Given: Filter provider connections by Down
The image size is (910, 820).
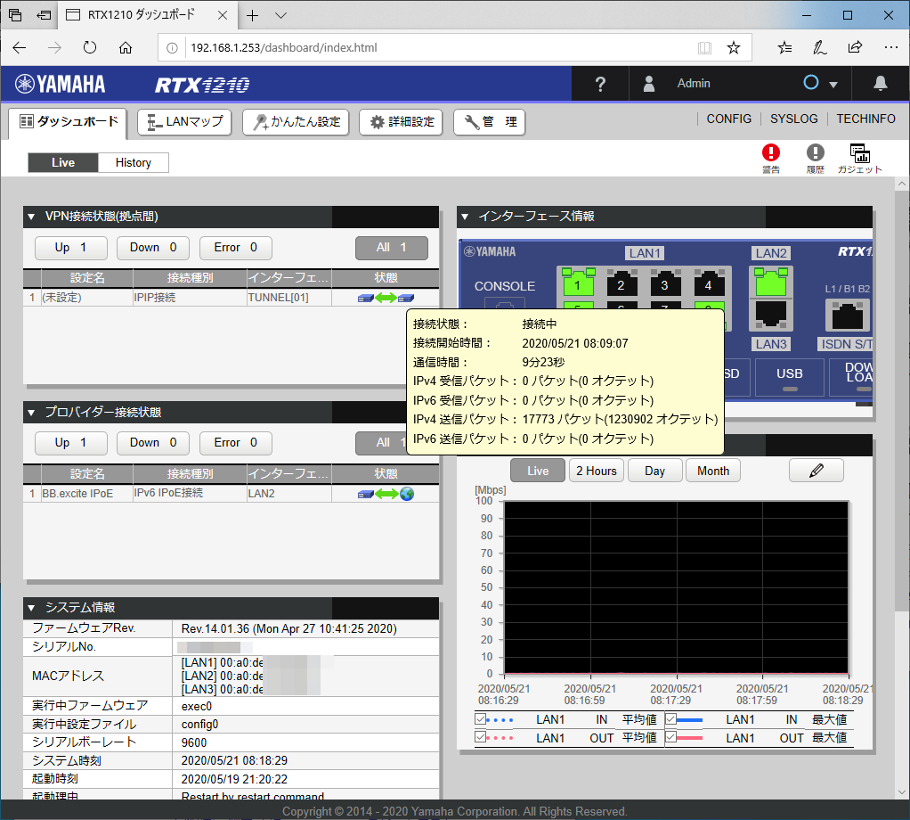Looking at the screenshot, I should click(153, 443).
